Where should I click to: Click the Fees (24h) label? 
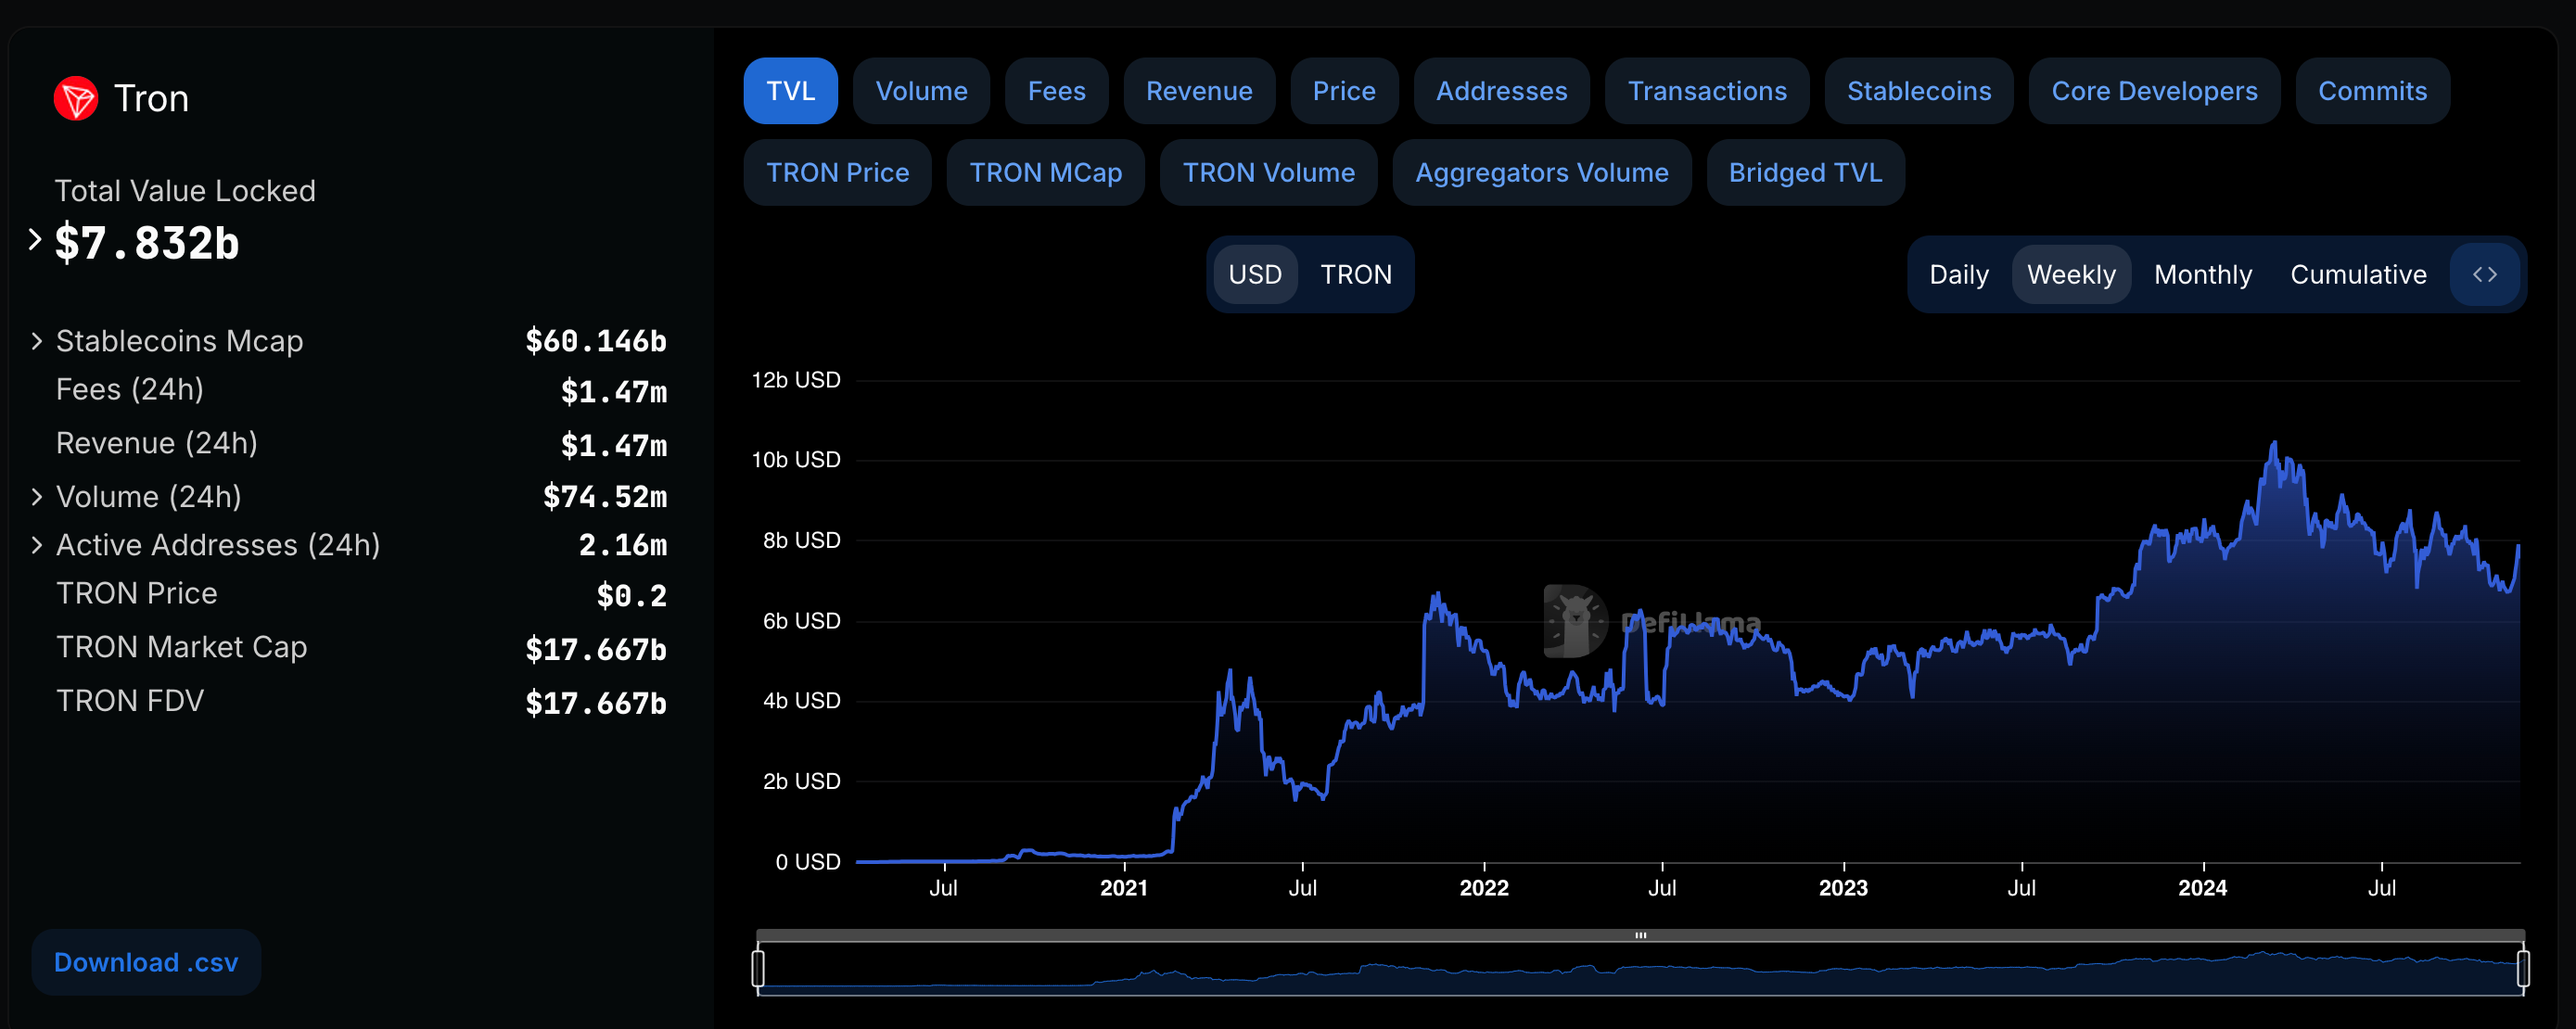pos(130,389)
